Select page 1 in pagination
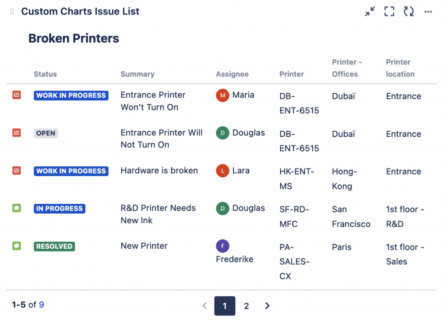Screen dimensions: 442x320 pos(225,306)
